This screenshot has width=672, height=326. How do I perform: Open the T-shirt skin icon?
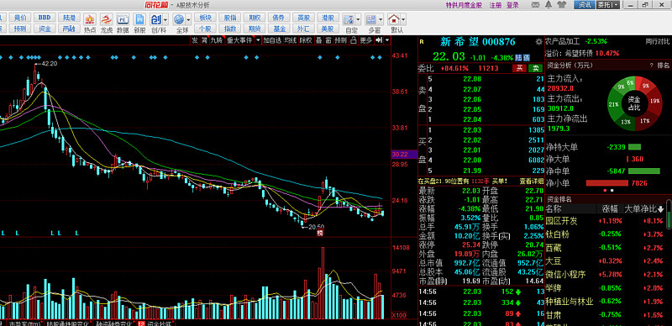click(562, 5)
